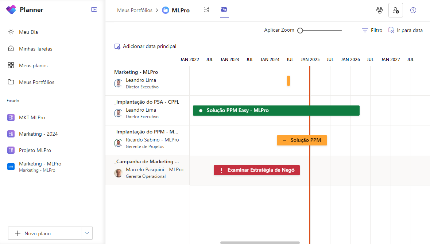This screenshot has width=430, height=244.
Task: Open the Filtro options
Action: [372, 30]
